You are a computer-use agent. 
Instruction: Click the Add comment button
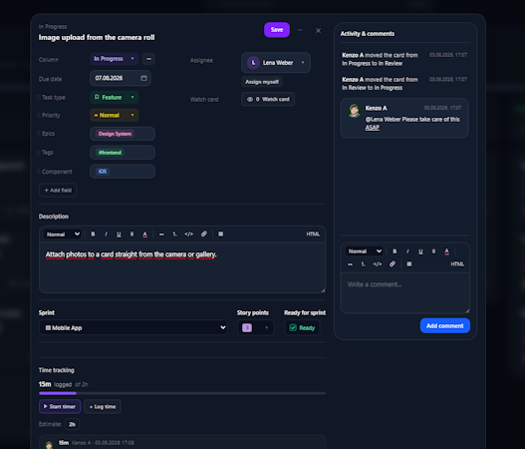pyautogui.click(x=445, y=326)
